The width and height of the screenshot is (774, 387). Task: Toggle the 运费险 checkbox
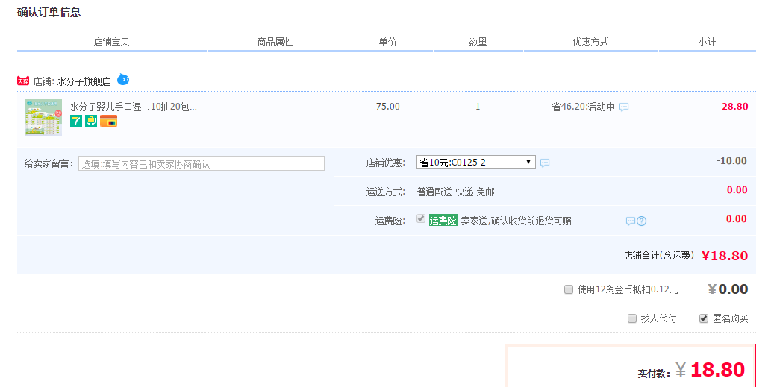420,218
